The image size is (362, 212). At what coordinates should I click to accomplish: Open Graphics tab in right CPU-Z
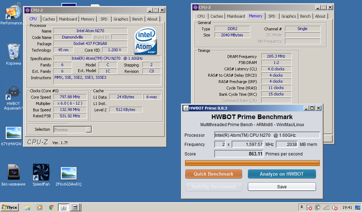click(x=288, y=16)
